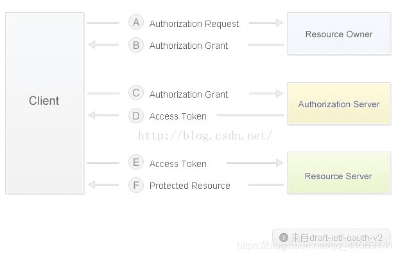Click the circled A step icon
Screen dimensions: 398x257
136,22
